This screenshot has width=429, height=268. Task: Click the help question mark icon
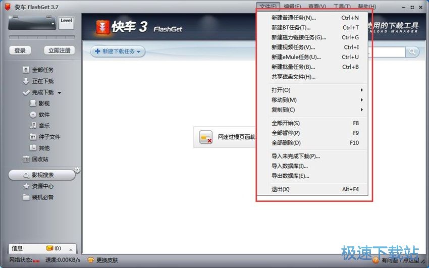(376, 260)
